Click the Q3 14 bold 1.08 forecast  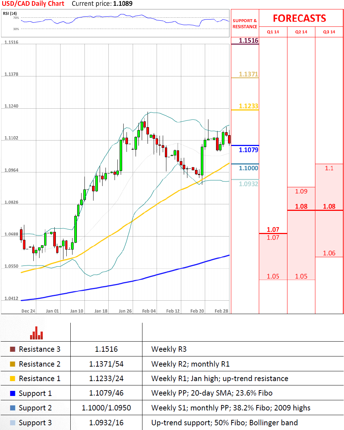tap(329, 206)
